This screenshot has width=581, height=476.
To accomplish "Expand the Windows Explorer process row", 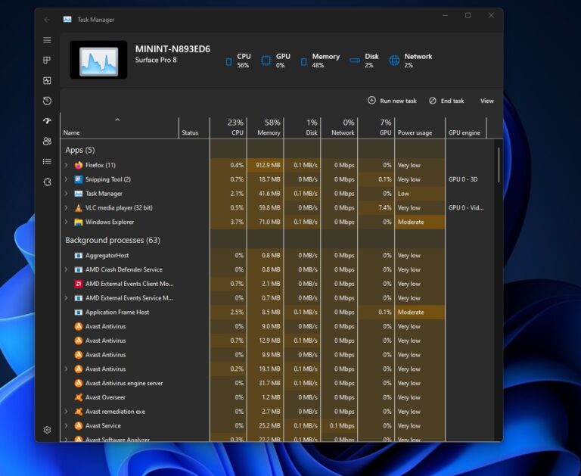I will [67, 222].
